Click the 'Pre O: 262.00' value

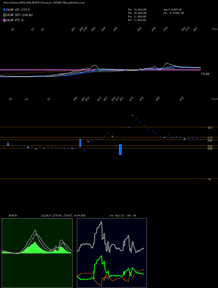(137, 10)
